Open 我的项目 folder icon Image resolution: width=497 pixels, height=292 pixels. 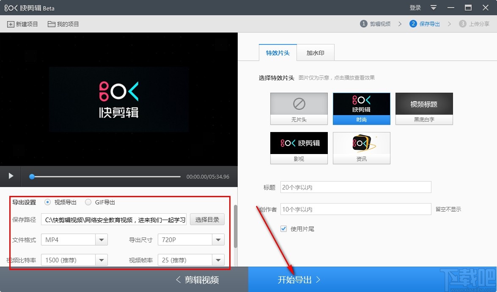click(x=51, y=24)
